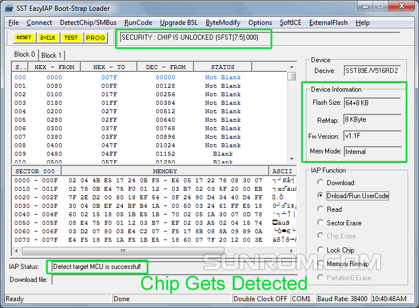Click Baud Rate: 38400 in status bar
This screenshot has height=308, width=419.
click(x=343, y=298)
